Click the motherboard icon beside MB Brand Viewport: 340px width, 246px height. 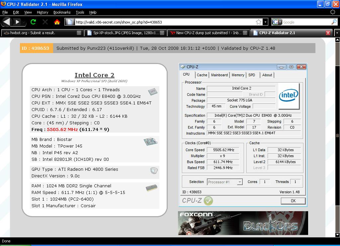click(150, 142)
